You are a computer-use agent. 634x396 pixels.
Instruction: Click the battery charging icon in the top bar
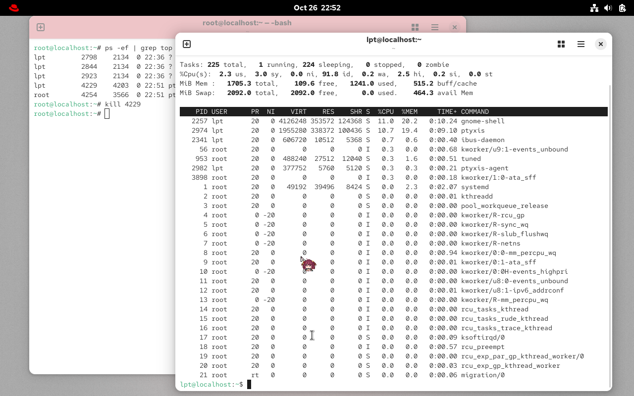click(x=621, y=7)
